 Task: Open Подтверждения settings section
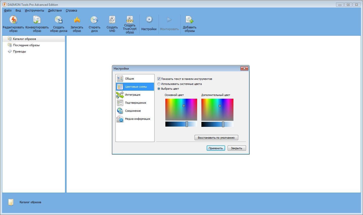click(x=135, y=103)
